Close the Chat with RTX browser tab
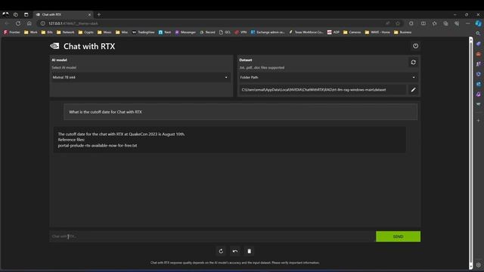The width and height of the screenshot is (484, 272). point(89,14)
